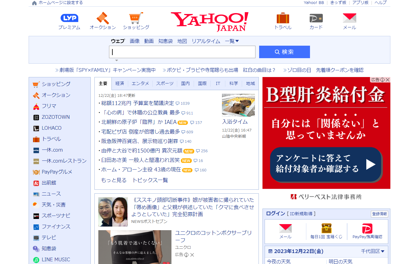
Task: Open the ススキノ事件 article photo thumbnail
Action: (x=113, y=212)
